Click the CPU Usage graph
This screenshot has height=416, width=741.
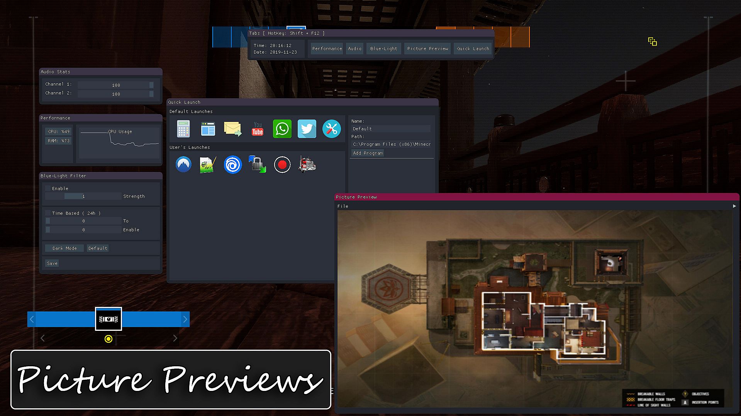[119, 143]
